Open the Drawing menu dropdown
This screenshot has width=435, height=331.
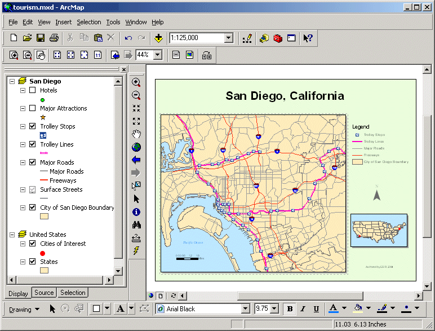point(24,310)
